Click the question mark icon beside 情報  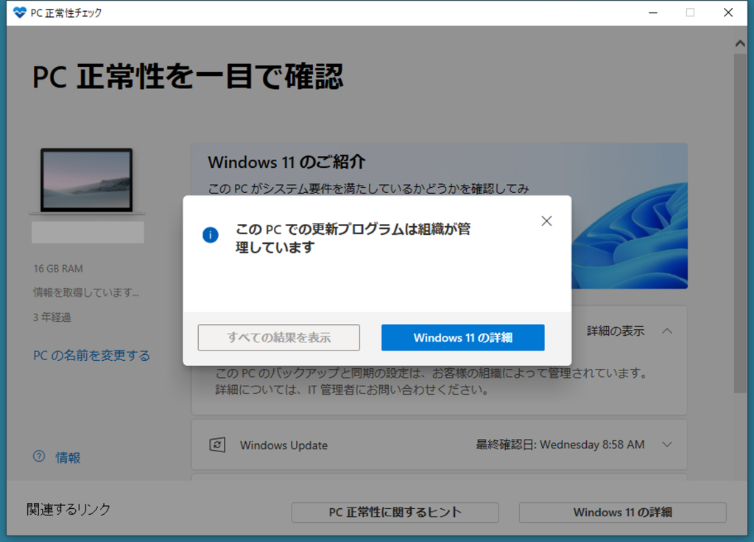coord(39,457)
